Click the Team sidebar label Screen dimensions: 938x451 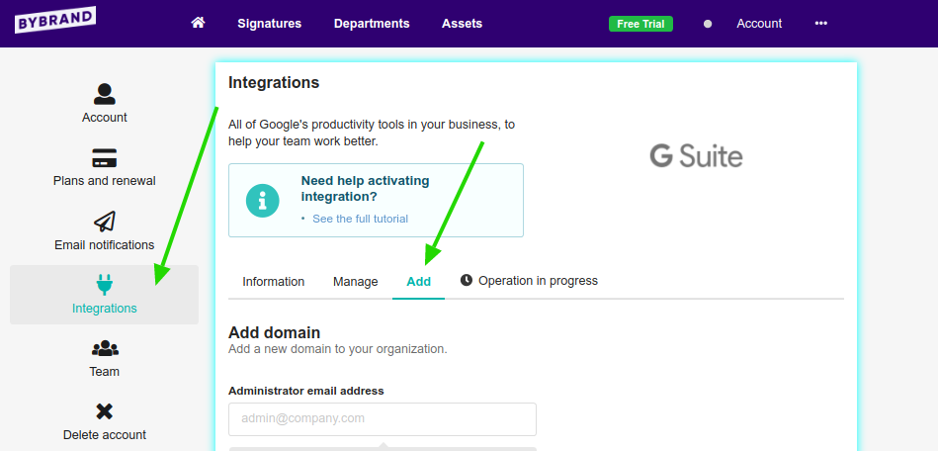(x=105, y=371)
